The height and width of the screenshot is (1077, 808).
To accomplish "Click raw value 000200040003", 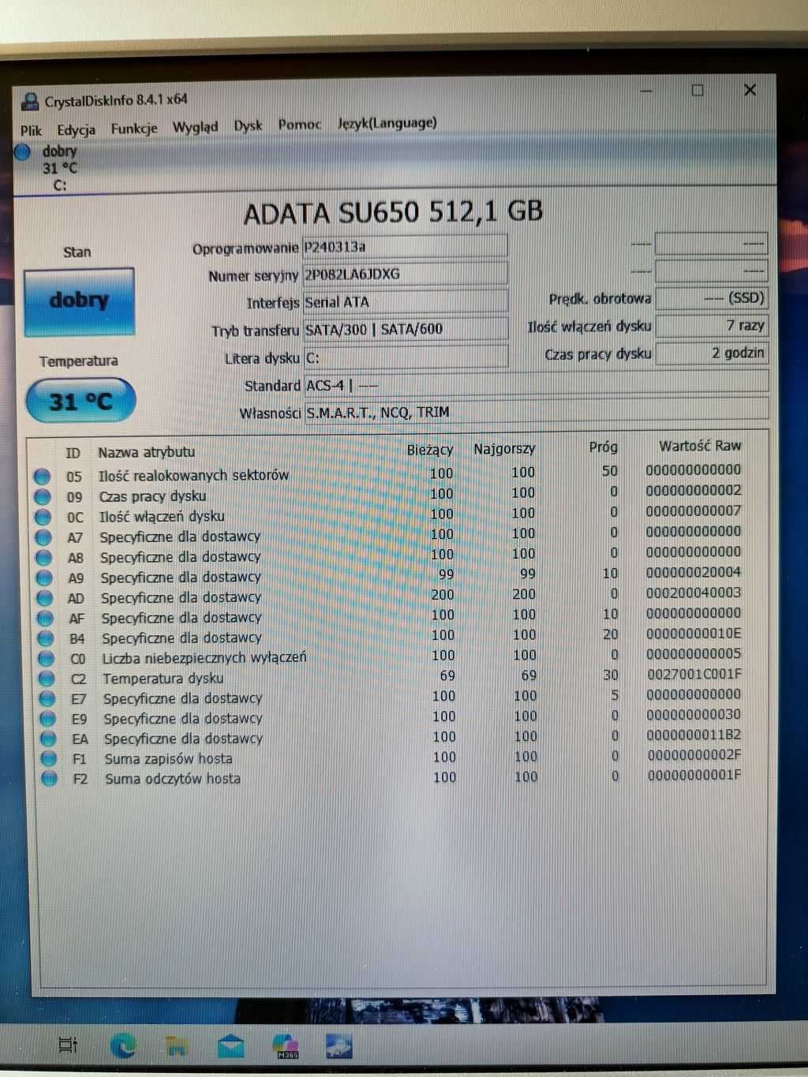I will (x=694, y=593).
